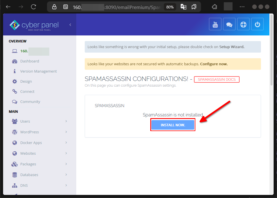Viewport: 277px width, 198px height.
Task: Expand the Databases submenu chevron
Action: click(x=66, y=175)
